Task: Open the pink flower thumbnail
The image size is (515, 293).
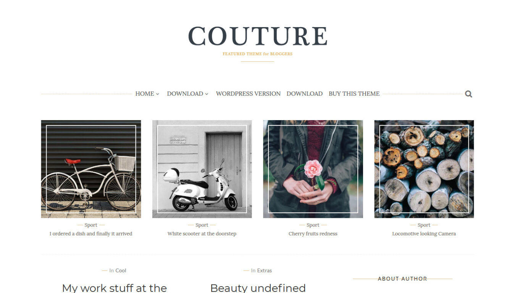Action: point(313,169)
